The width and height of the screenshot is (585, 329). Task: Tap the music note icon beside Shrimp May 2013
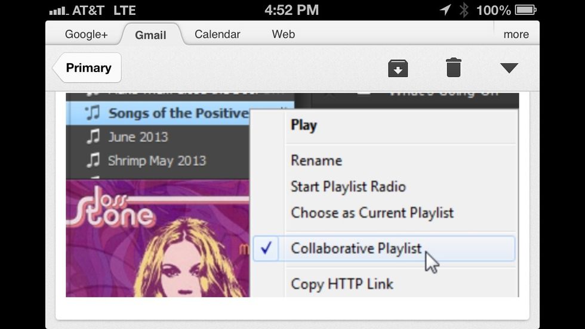click(x=93, y=160)
